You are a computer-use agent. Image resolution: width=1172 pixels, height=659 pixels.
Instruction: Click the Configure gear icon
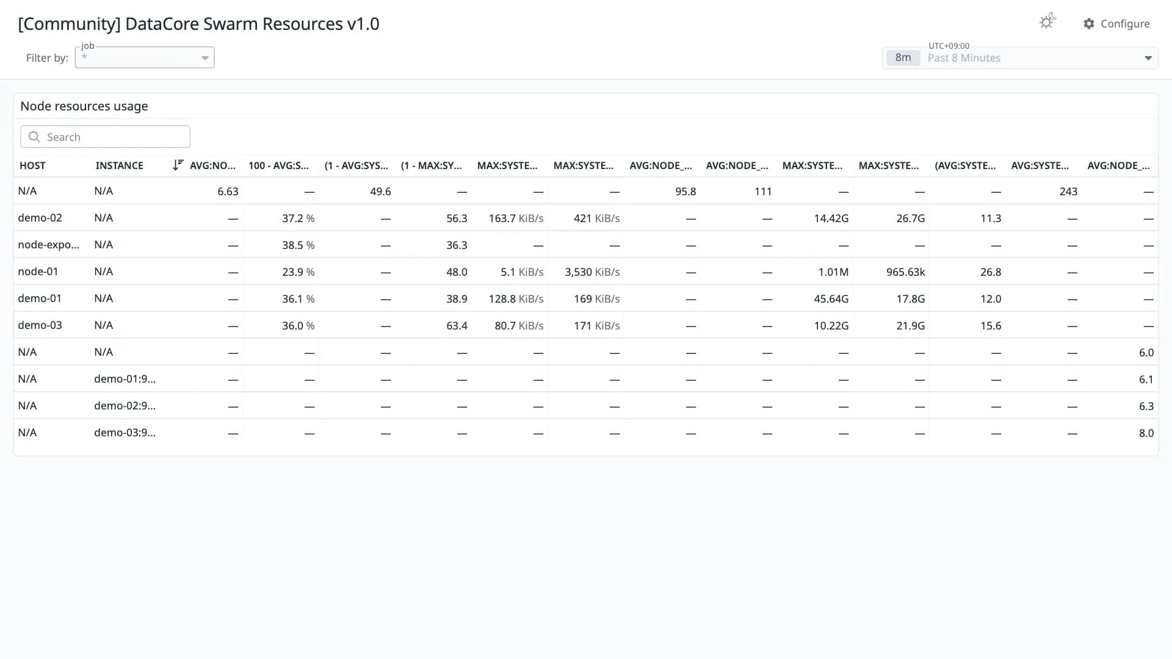point(1088,24)
